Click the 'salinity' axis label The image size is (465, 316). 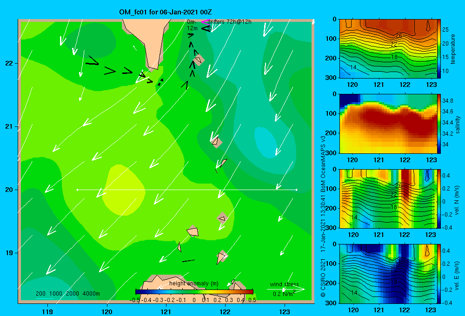(458, 125)
